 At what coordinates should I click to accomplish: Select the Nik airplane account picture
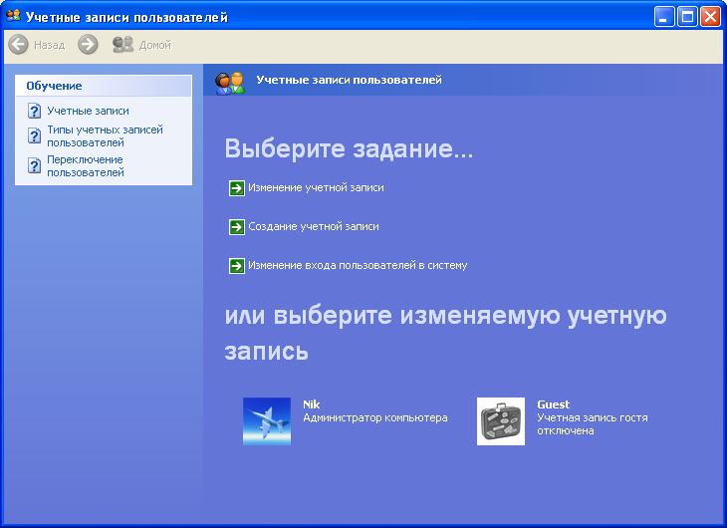pyautogui.click(x=267, y=421)
